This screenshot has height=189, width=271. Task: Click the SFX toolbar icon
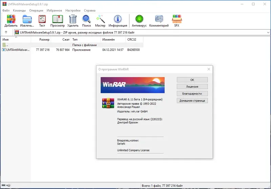176,19
